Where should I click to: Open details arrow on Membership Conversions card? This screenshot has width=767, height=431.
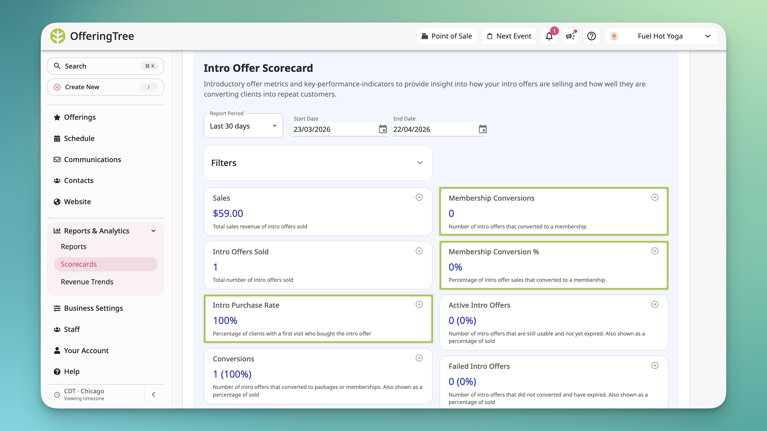tap(655, 197)
